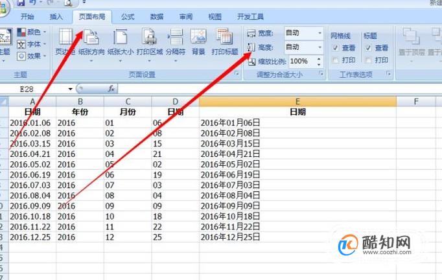Select the 月份 header cell
Viewport: 442px width, 280px height.
[x=128, y=112]
